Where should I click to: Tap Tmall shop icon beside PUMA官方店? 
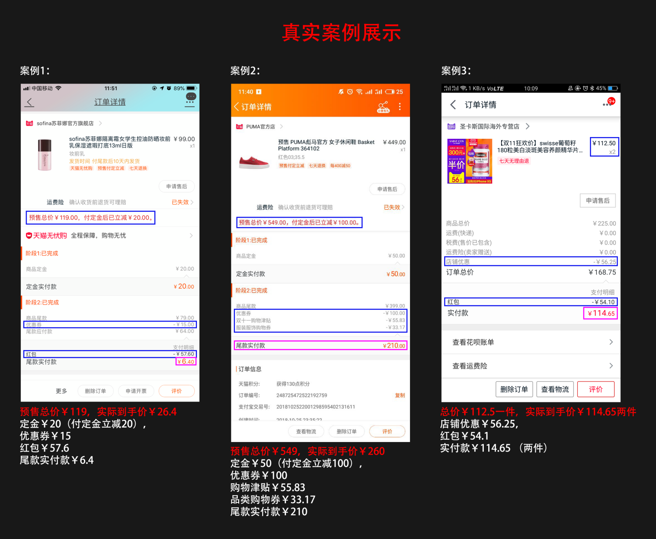[239, 127]
